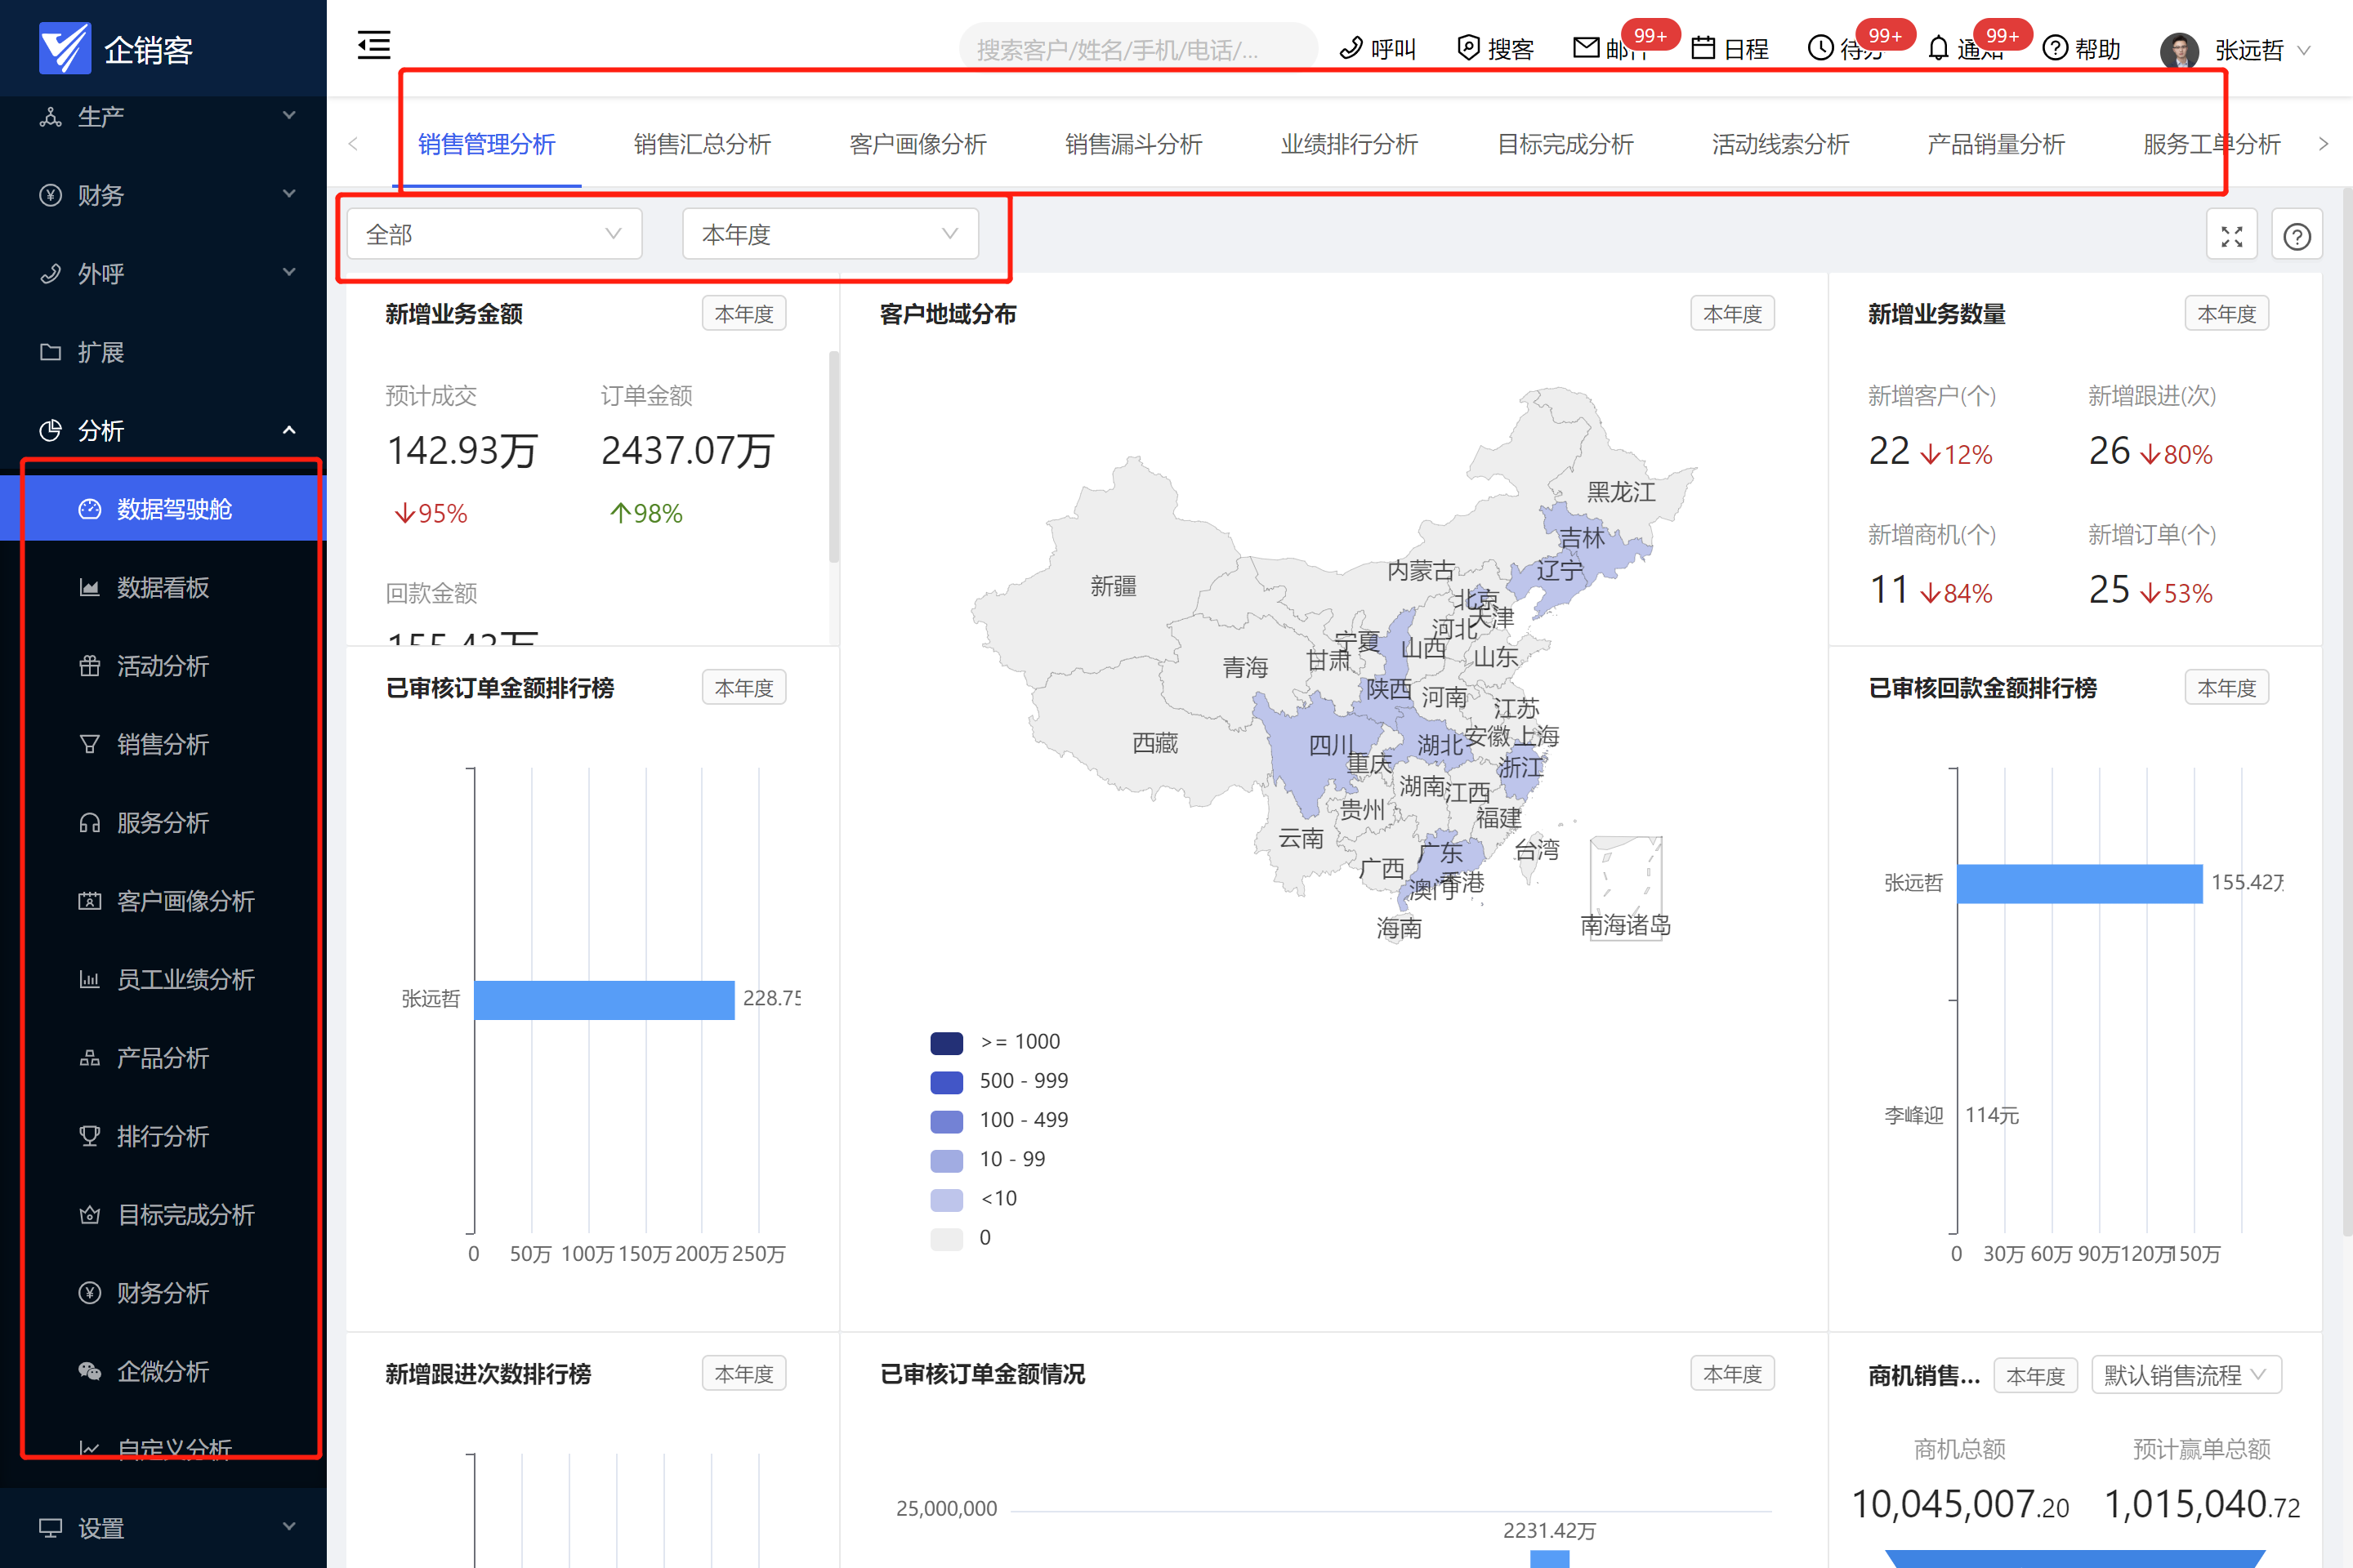The width and height of the screenshot is (2353, 1568).
Task: Click the 待办 clock icon in top bar
Action: tap(1821, 47)
